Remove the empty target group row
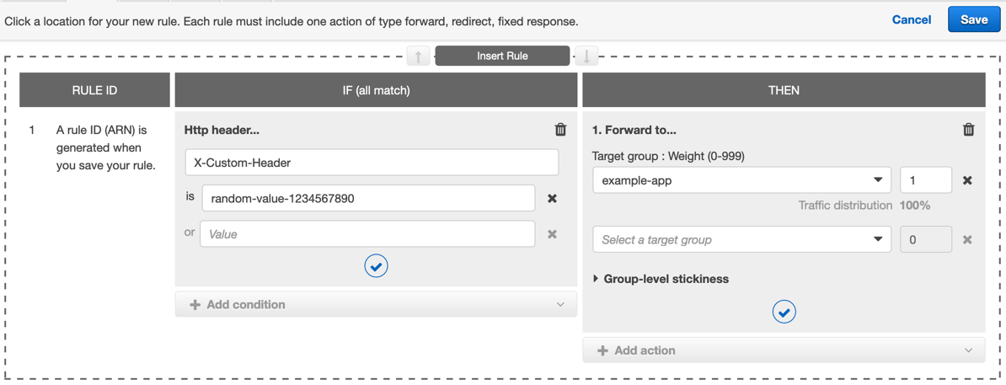This screenshot has width=1006, height=385. point(967,240)
